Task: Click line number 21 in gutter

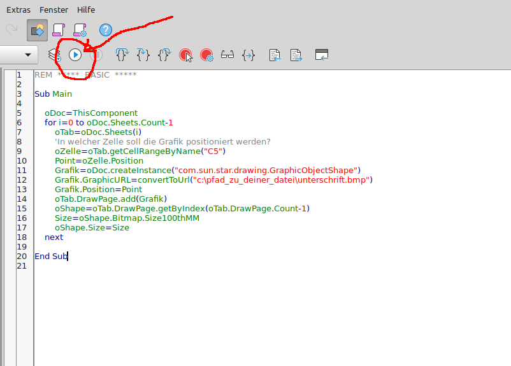Action: click(22, 265)
